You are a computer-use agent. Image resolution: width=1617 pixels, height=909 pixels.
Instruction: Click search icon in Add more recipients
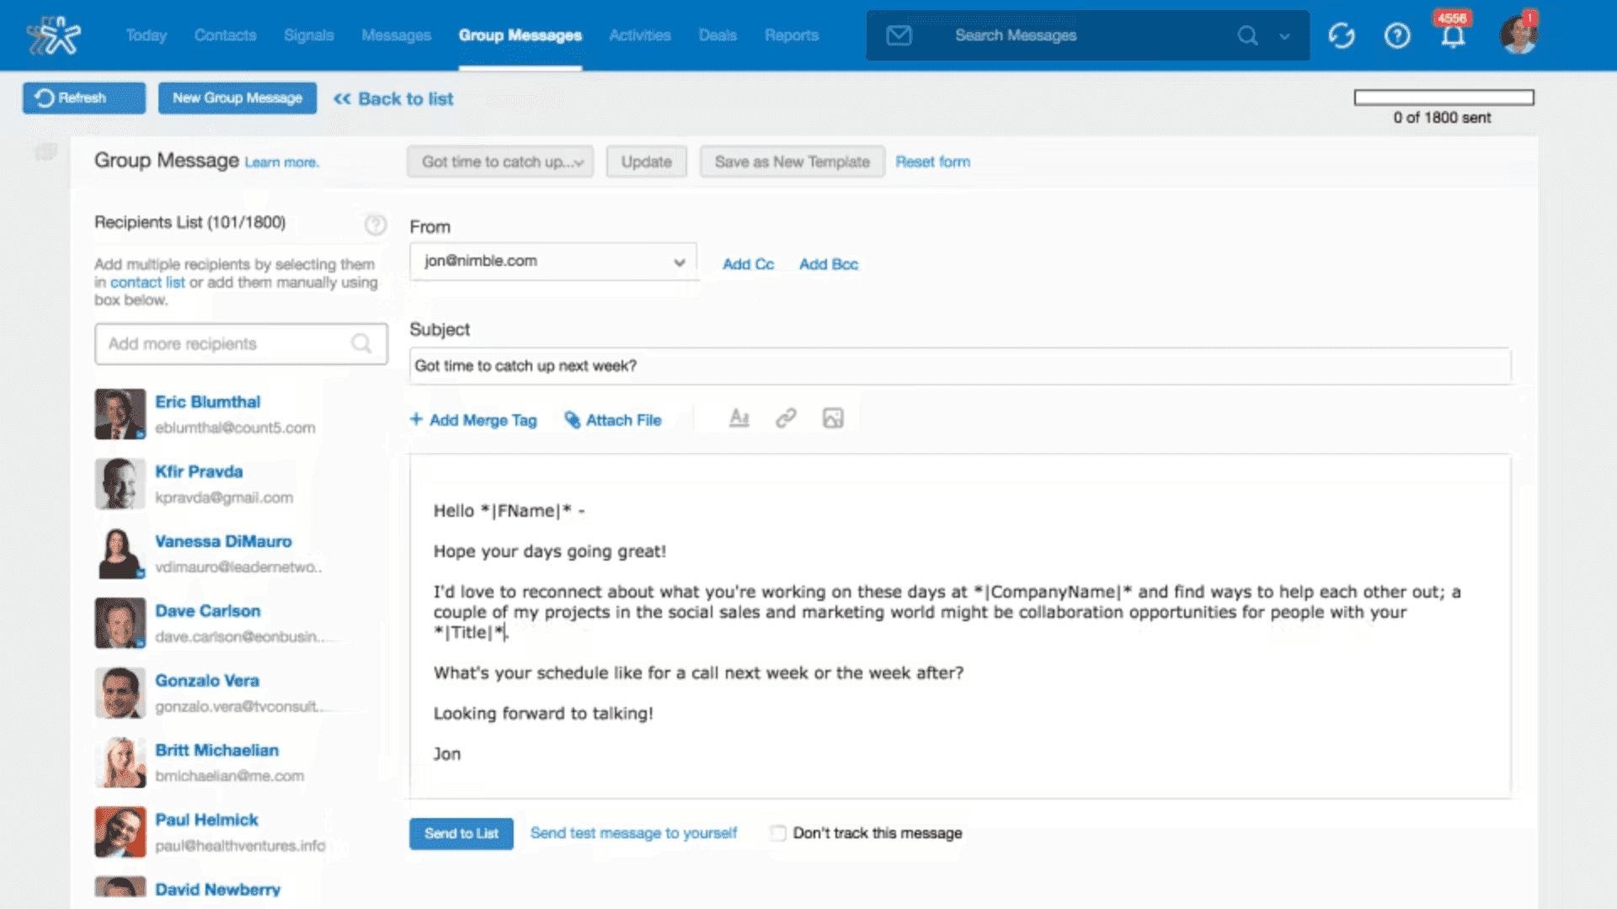[x=361, y=343]
